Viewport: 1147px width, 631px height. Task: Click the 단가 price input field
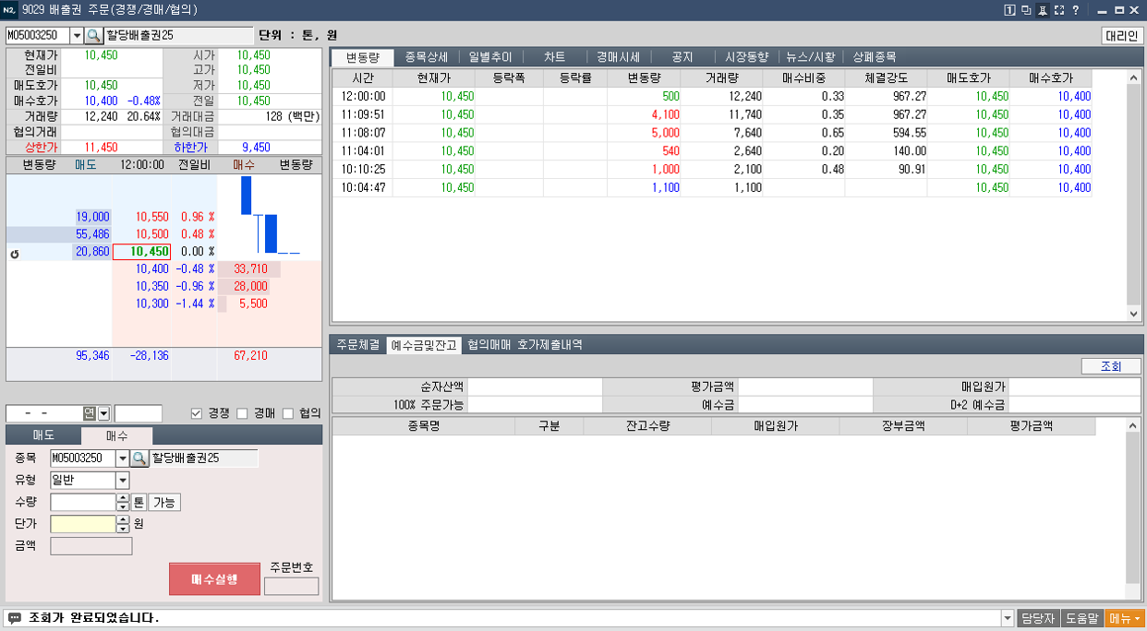tap(83, 524)
